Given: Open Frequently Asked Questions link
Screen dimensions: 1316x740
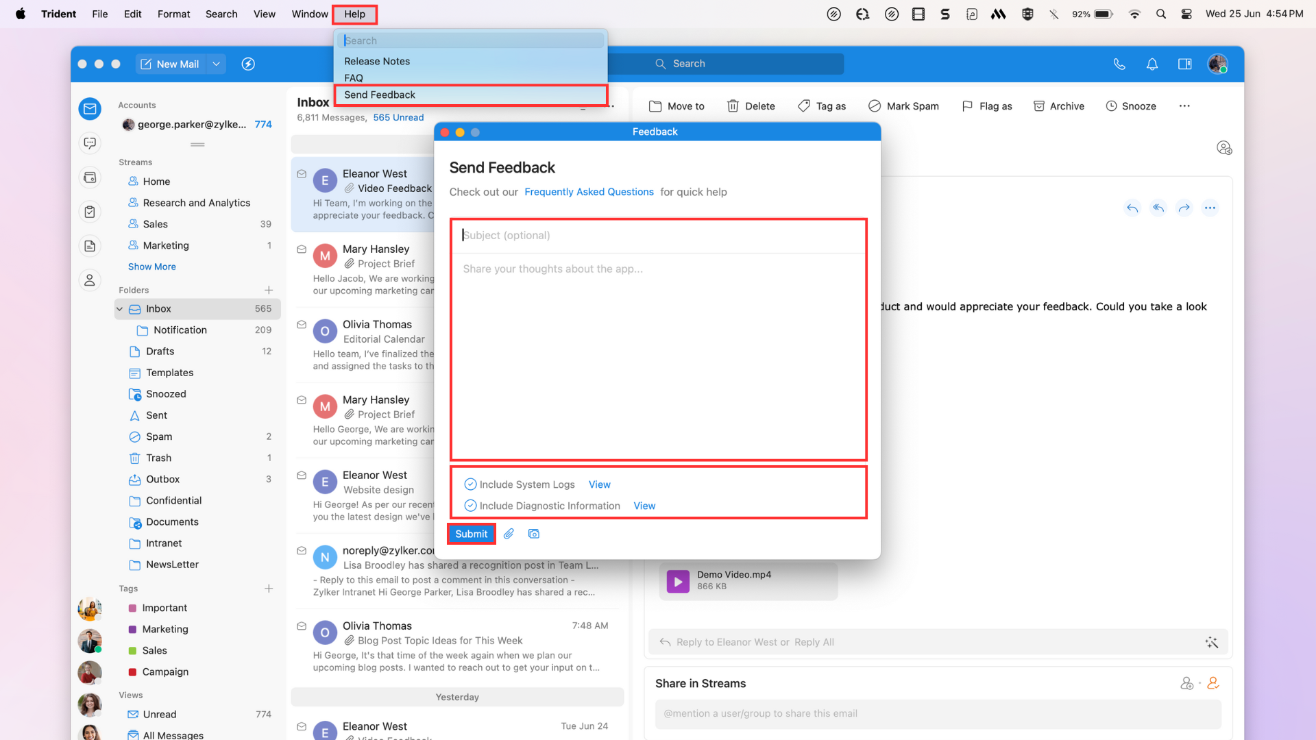Looking at the screenshot, I should (589, 192).
